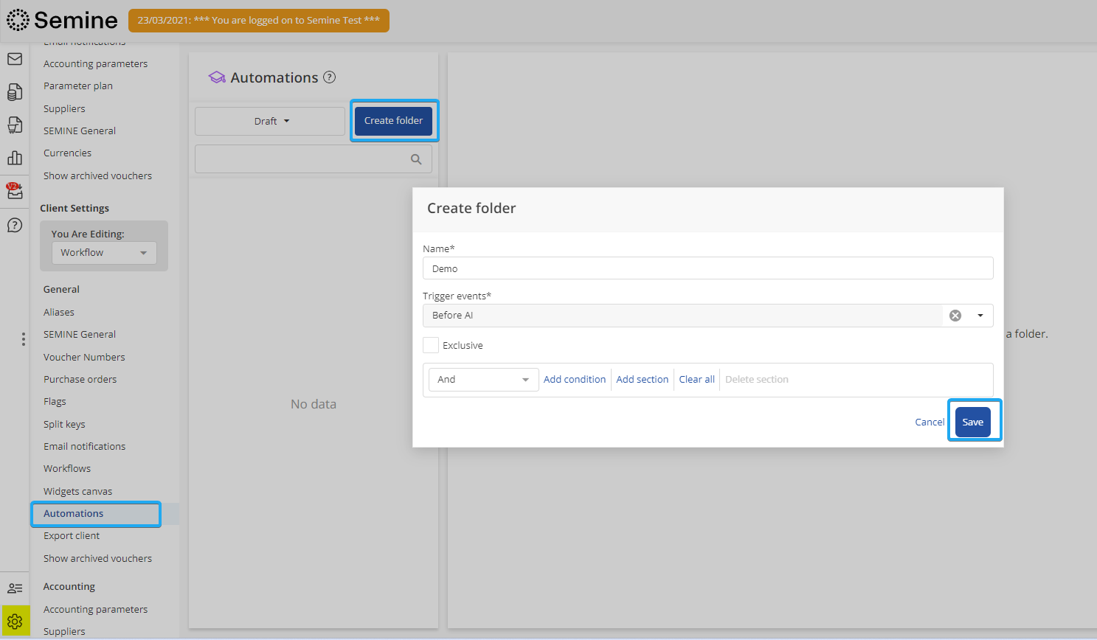Click the yellow settings gear icon
Viewport: 1097px width, 640px height.
pos(15,621)
